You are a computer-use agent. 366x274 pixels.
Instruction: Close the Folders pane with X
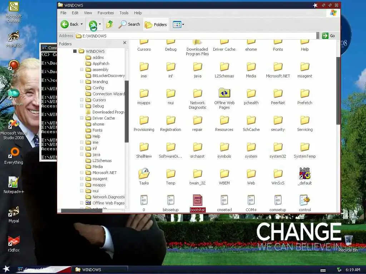pos(125,43)
